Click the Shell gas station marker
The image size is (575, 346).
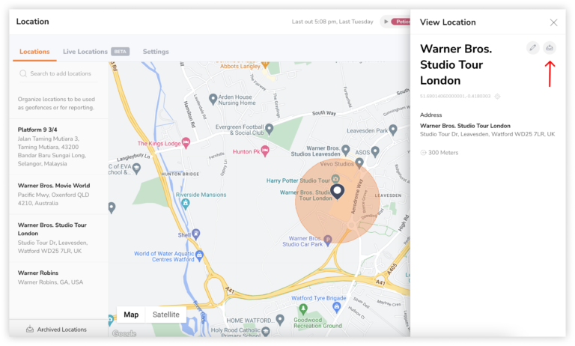click(196, 234)
